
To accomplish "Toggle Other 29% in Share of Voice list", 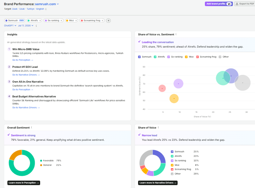I will pyautogui.click(x=172, y=174).
